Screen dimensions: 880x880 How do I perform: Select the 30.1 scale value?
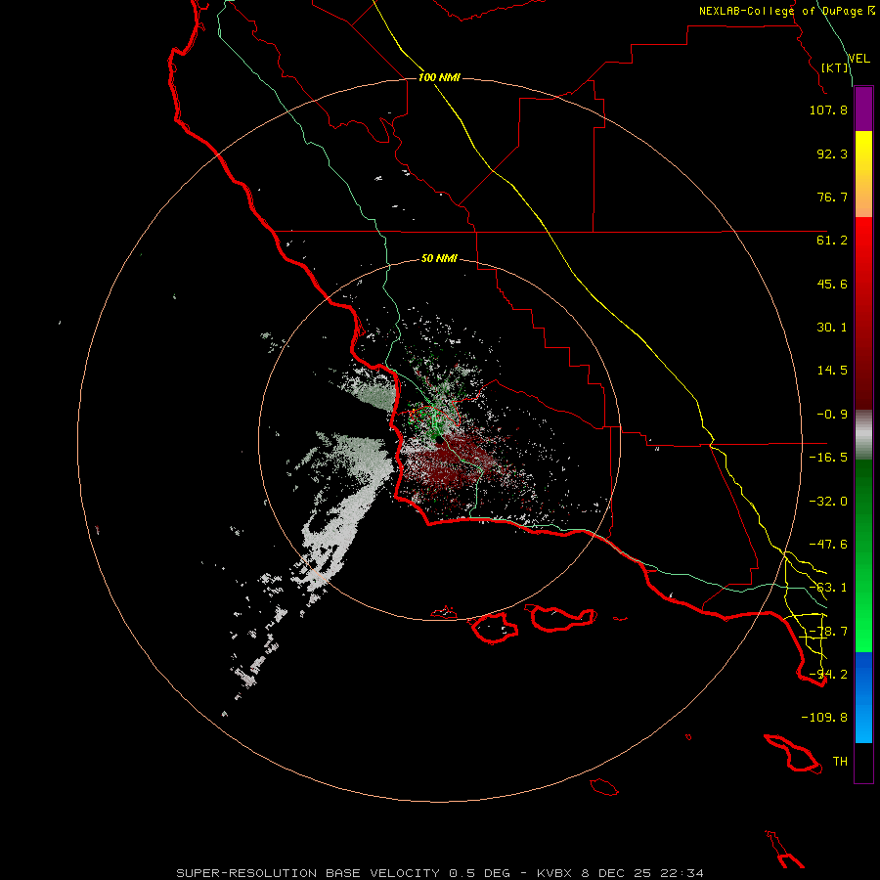point(832,328)
